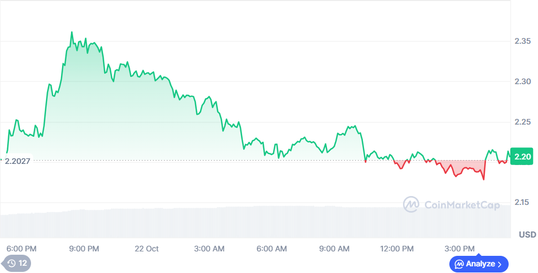This screenshot has height=273, width=538.
Task: Click the 2.25 price axis label
Action: pyautogui.click(x=523, y=122)
